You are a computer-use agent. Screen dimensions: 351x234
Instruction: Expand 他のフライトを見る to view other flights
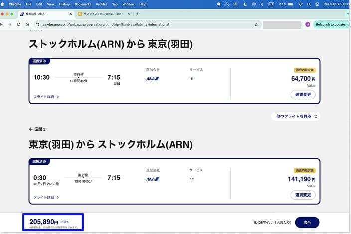(295, 116)
